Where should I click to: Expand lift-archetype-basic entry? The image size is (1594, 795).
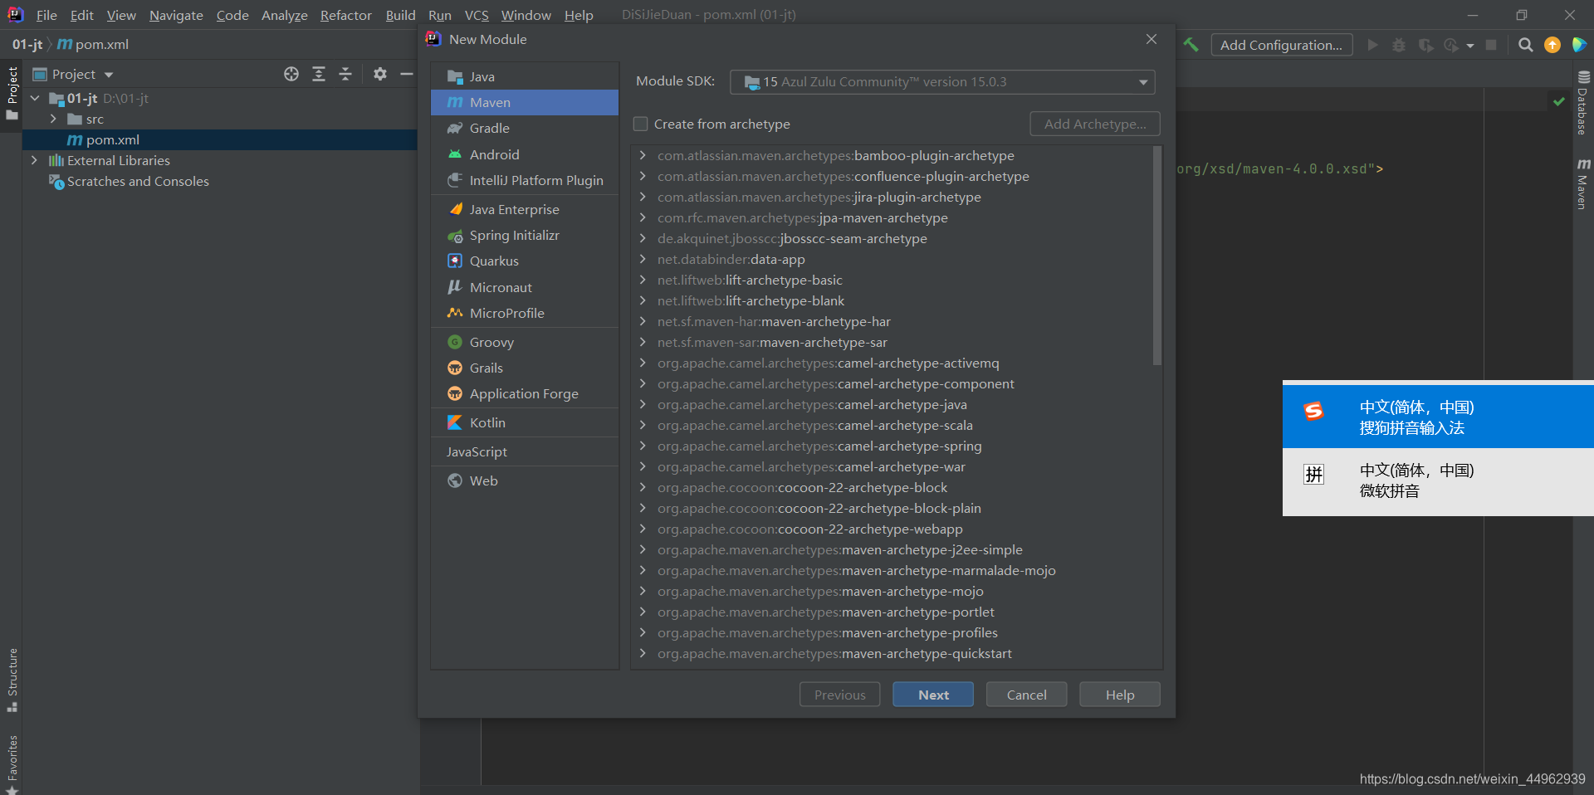(643, 280)
